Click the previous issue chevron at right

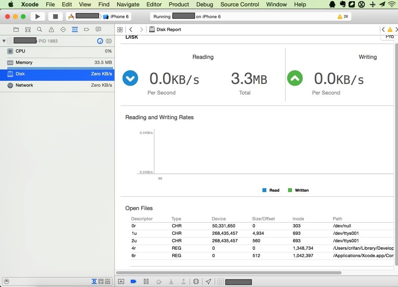tap(383, 29)
